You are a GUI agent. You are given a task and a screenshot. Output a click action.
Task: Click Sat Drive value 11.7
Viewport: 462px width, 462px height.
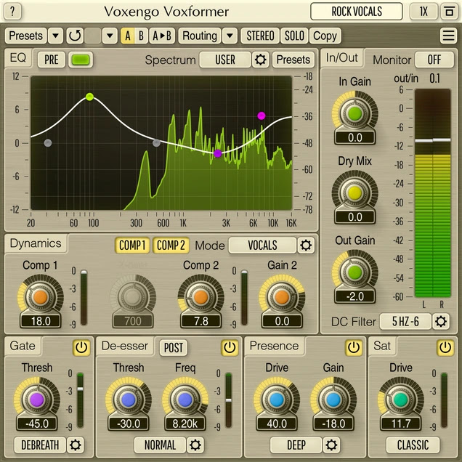point(401,423)
